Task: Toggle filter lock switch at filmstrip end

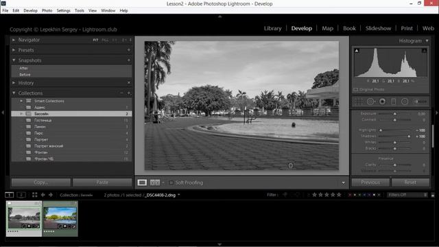Action: pyautogui.click(x=433, y=195)
